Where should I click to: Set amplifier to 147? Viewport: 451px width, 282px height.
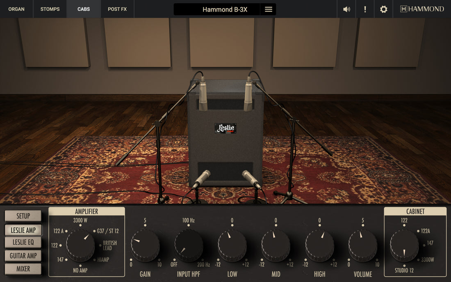pos(60,259)
